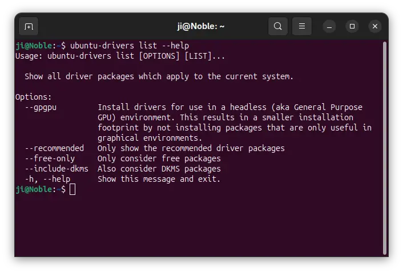Click the typed command 'ubuntu-drivers list --help'
The height and width of the screenshot is (273, 403).
tap(130, 46)
